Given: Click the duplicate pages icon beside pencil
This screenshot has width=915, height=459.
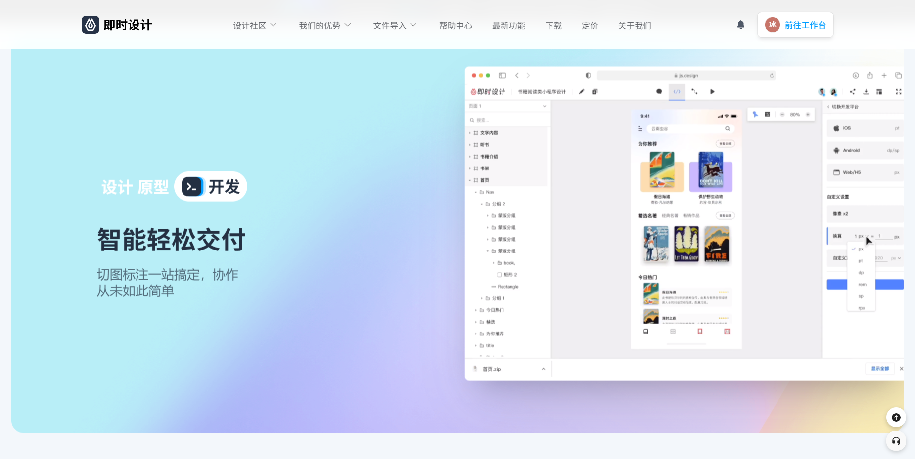Looking at the screenshot, I should (595, 91).
